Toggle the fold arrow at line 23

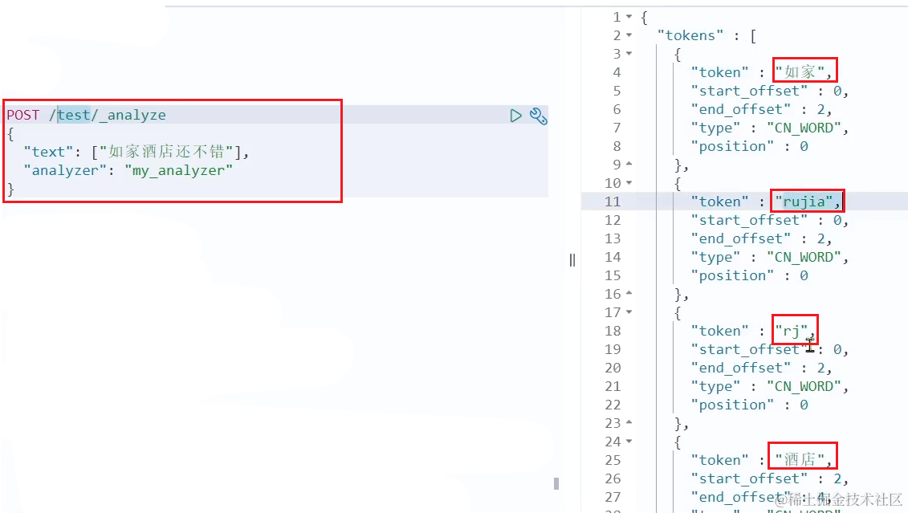point(629,422)
